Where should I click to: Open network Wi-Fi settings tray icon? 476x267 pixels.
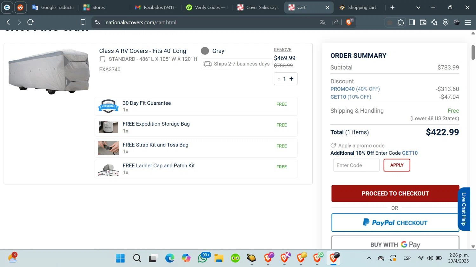[421, 258]
